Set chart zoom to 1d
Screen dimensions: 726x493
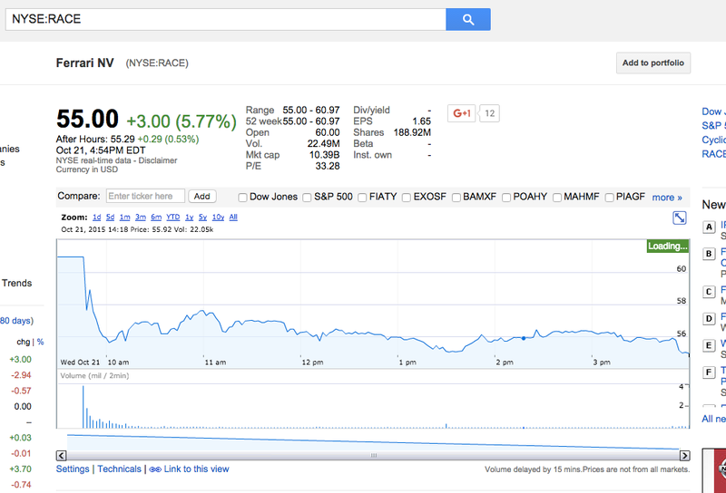[96, 217]
